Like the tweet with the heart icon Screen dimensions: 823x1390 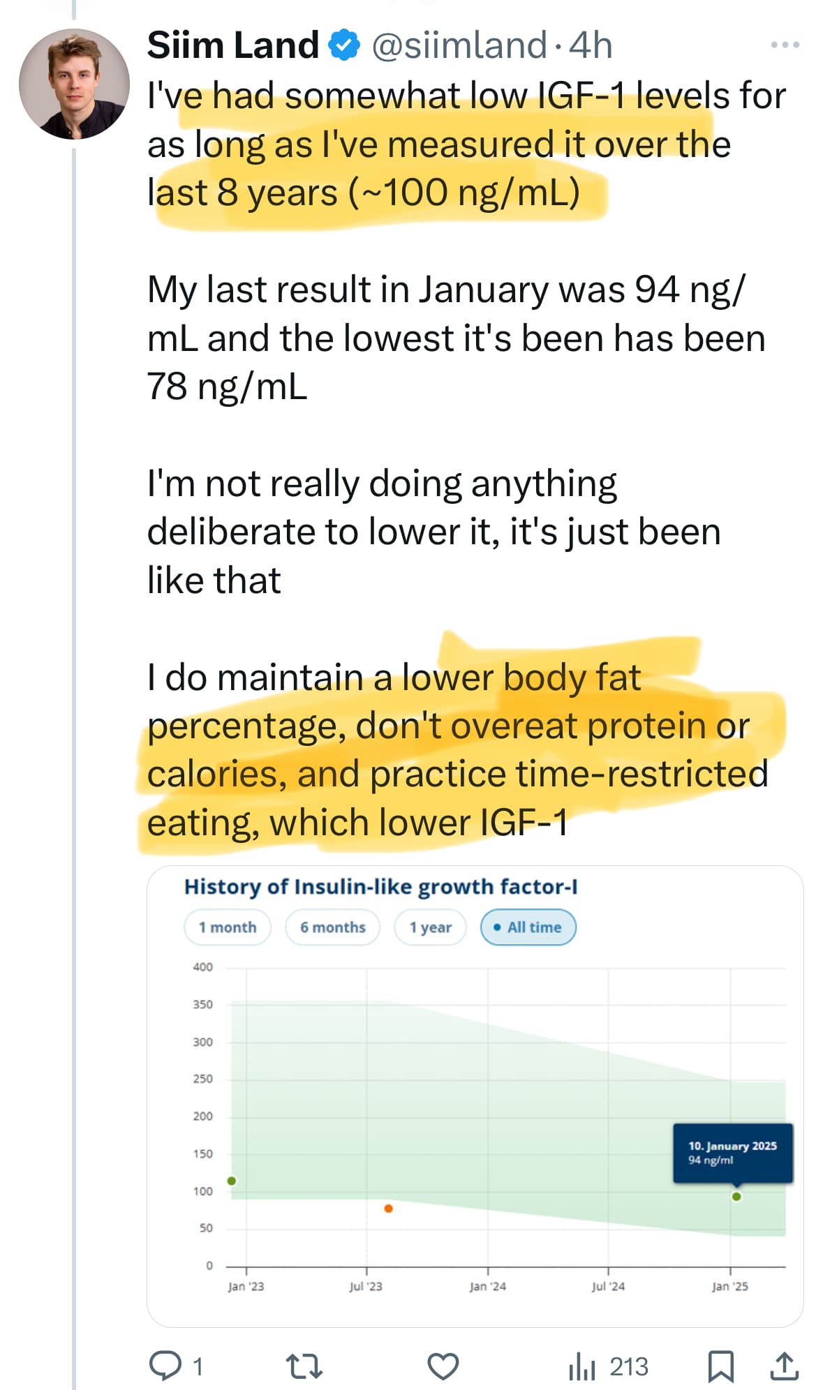pyautogui.click(x=443, y=1366)
